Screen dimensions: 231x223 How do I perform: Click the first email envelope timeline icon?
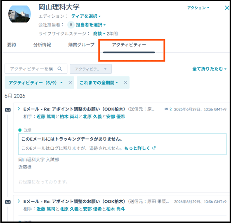[8, 110]
